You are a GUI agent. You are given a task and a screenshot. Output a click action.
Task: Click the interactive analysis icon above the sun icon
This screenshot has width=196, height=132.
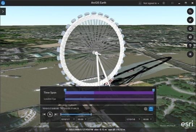[x=190, y=46]
